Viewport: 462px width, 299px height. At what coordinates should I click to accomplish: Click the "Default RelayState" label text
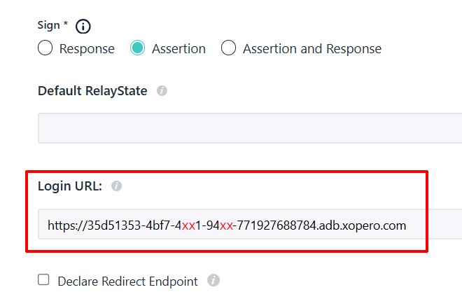[x=92, y=91]
